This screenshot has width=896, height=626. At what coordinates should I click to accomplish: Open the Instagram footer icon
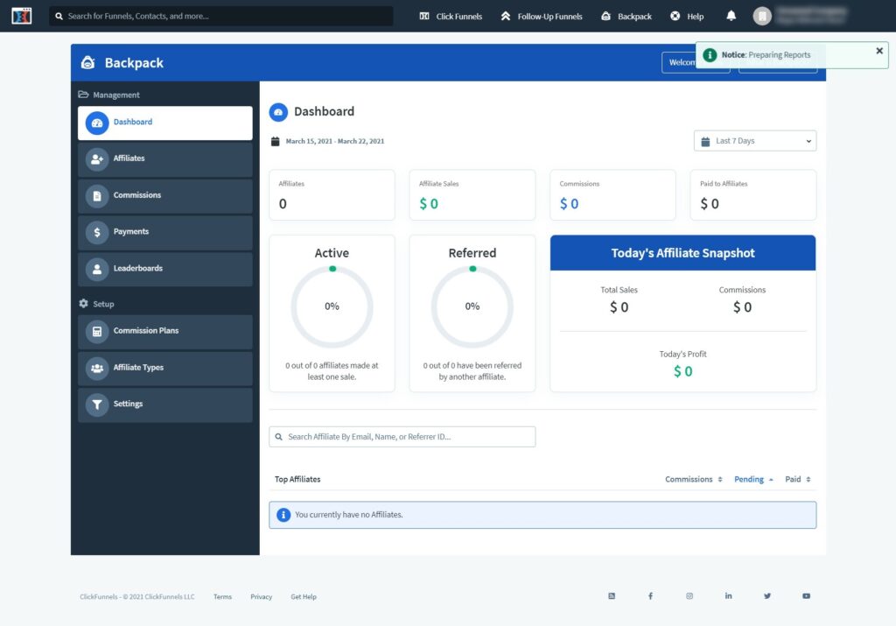[x=689, y=595]
